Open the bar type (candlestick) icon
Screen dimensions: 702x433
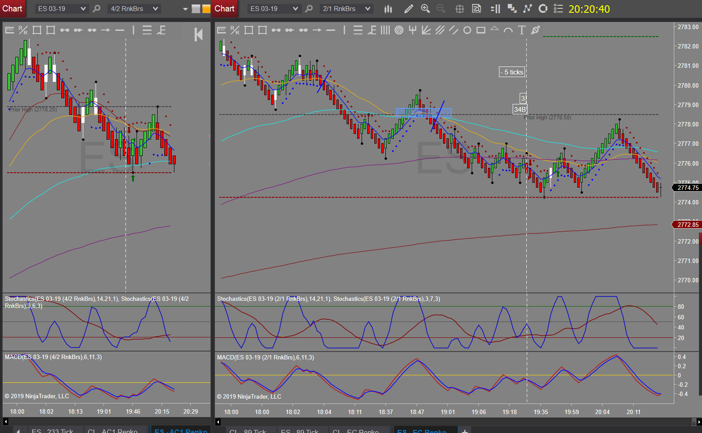point(388,9)
